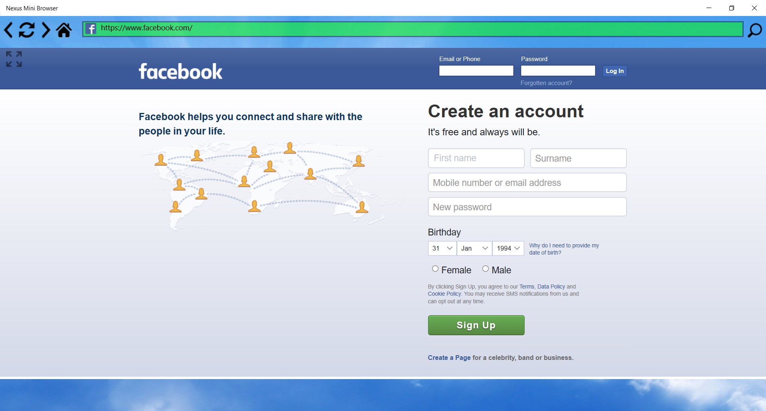Image resolution: width=766 pixels, height=411 pixels.
Task: Click the URL address bar
Action: coord(413,29)
